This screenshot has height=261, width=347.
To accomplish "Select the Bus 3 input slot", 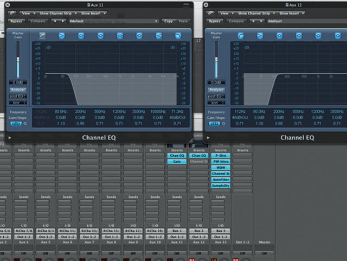I will pyautogui.click(x=221, y=231).
